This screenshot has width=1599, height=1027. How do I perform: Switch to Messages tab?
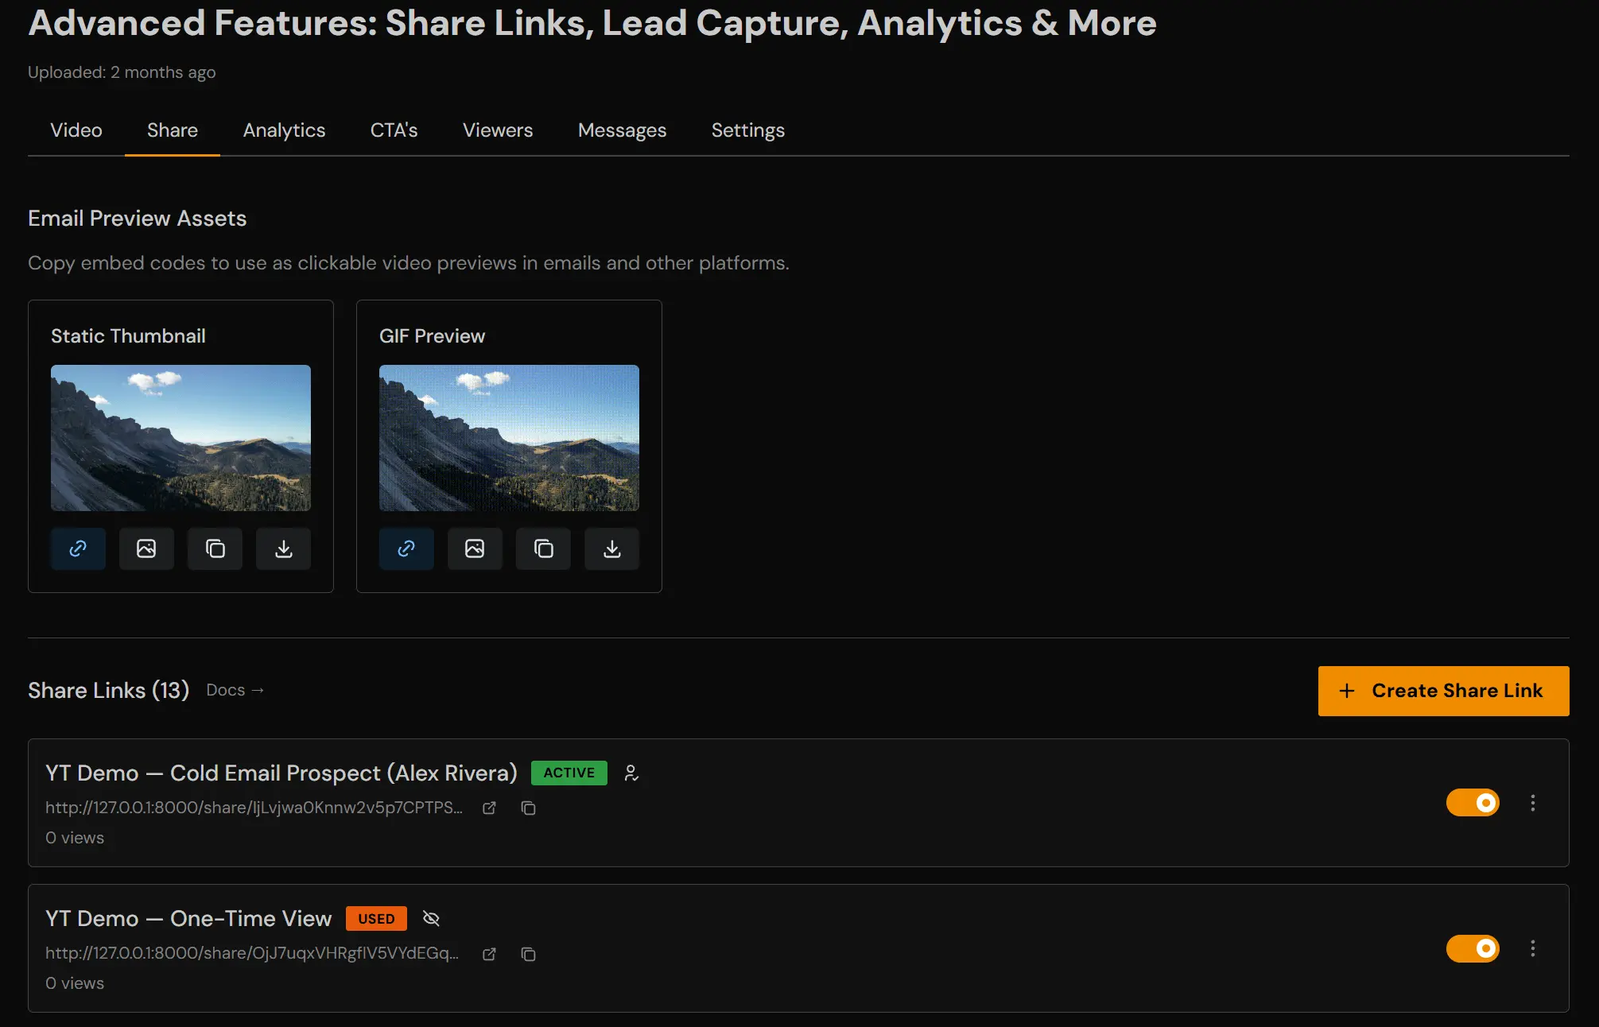coord(622,130)
